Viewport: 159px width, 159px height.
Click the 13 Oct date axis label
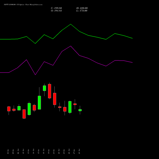point(28,152)
